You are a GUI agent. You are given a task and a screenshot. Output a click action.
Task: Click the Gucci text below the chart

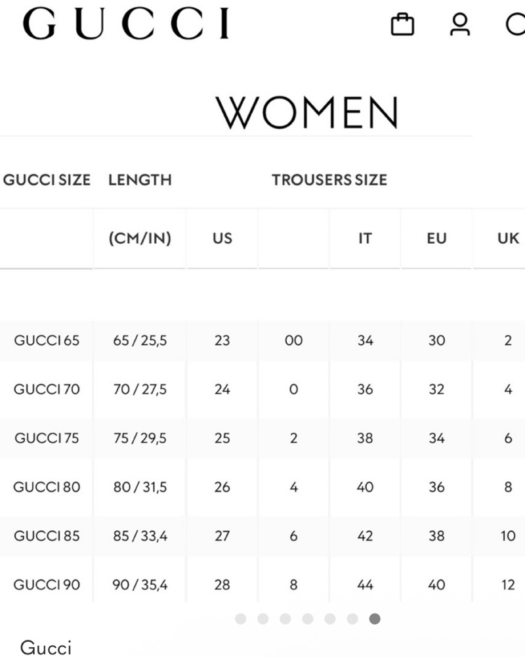point(46,647)
